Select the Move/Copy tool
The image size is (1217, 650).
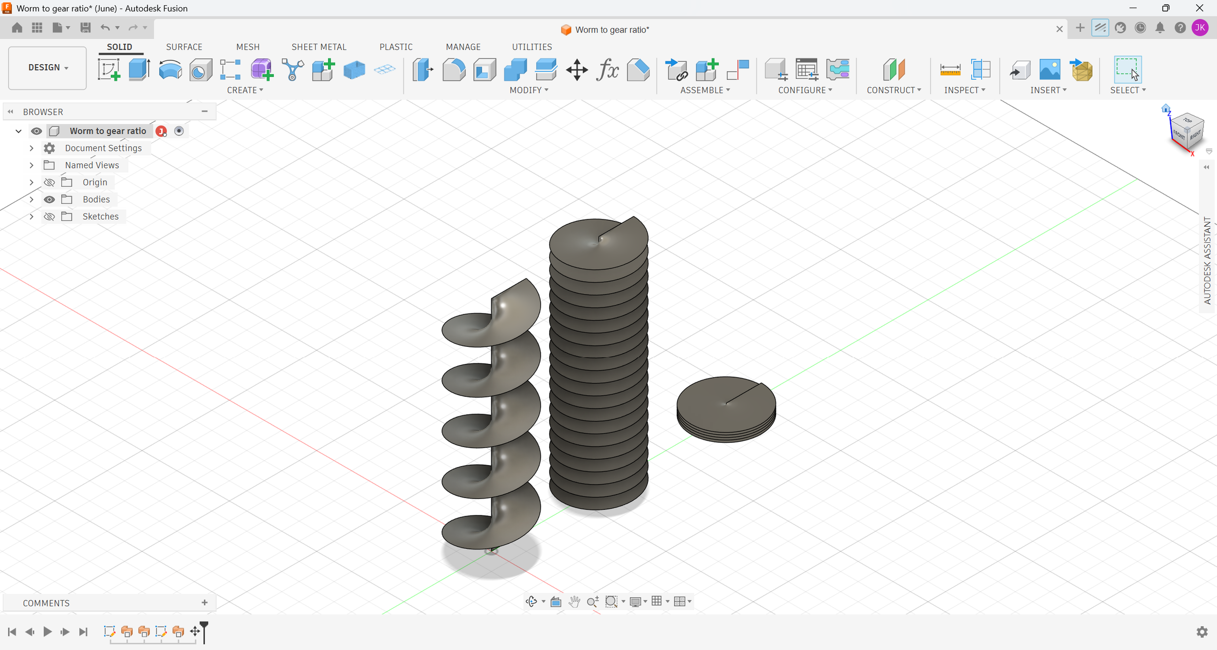click(577, 70)
